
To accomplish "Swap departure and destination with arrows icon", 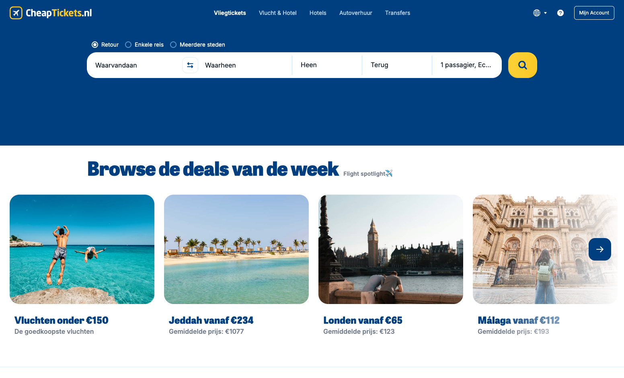I will pyautogui.click(x=190, y=65).
